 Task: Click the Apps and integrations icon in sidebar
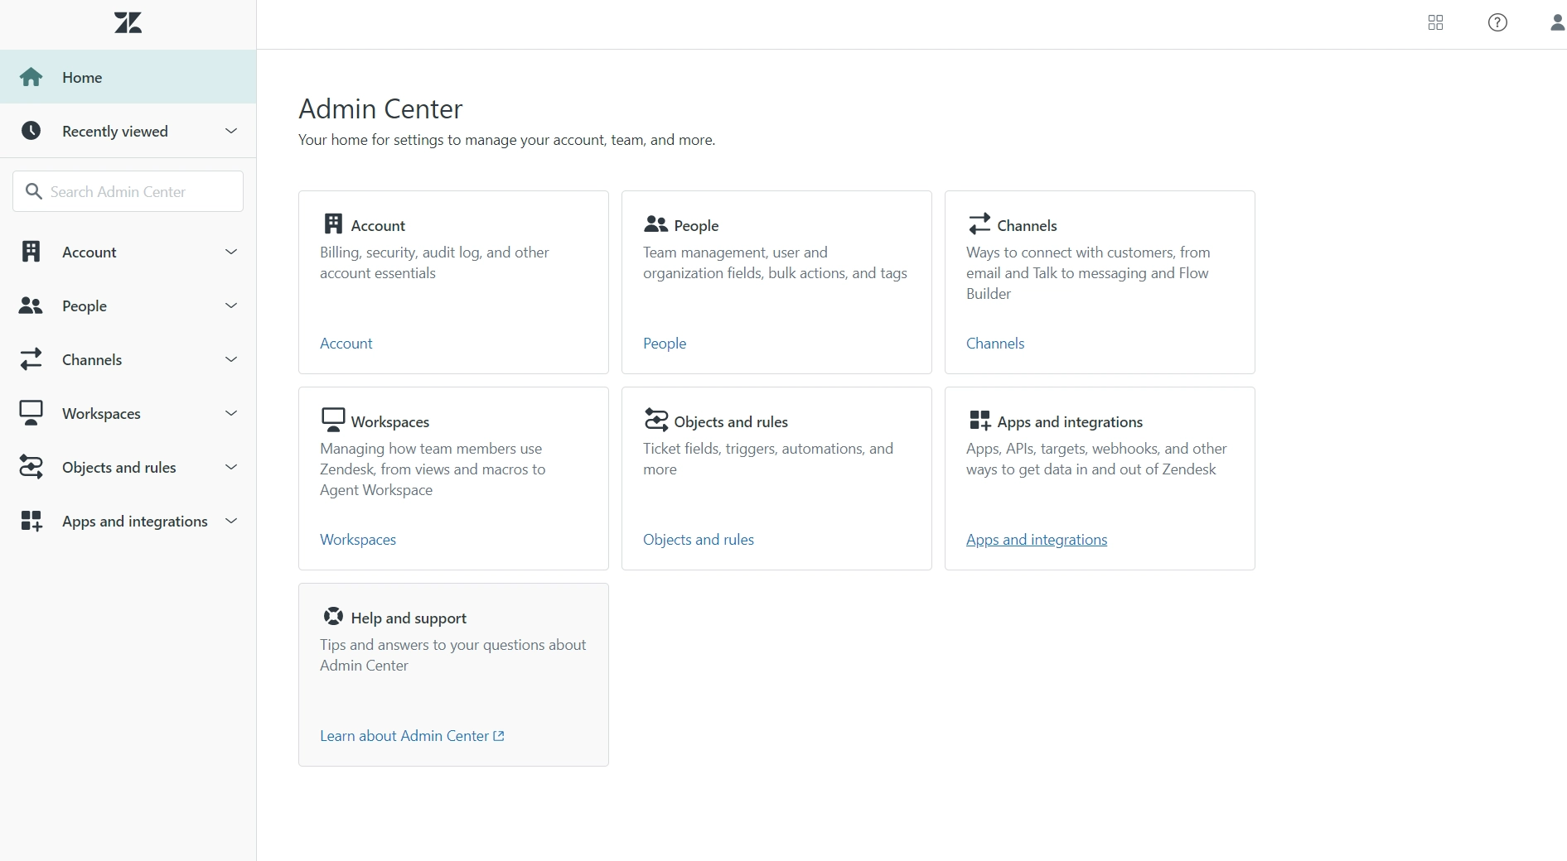click(x=31, y=521)
